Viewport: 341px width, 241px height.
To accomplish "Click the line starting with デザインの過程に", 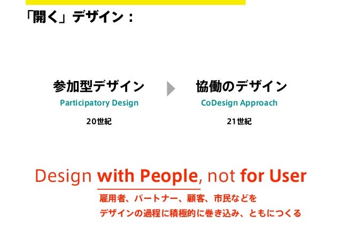I will [x=200, y=213].
